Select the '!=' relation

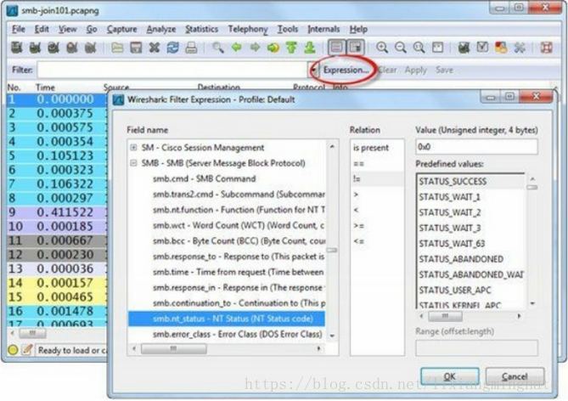[377, 179]
